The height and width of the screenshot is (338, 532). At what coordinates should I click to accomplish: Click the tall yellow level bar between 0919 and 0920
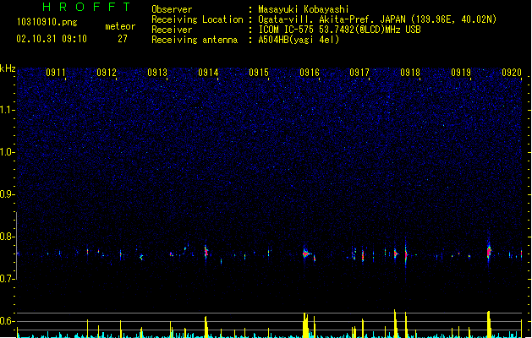(x=489, y=324)
